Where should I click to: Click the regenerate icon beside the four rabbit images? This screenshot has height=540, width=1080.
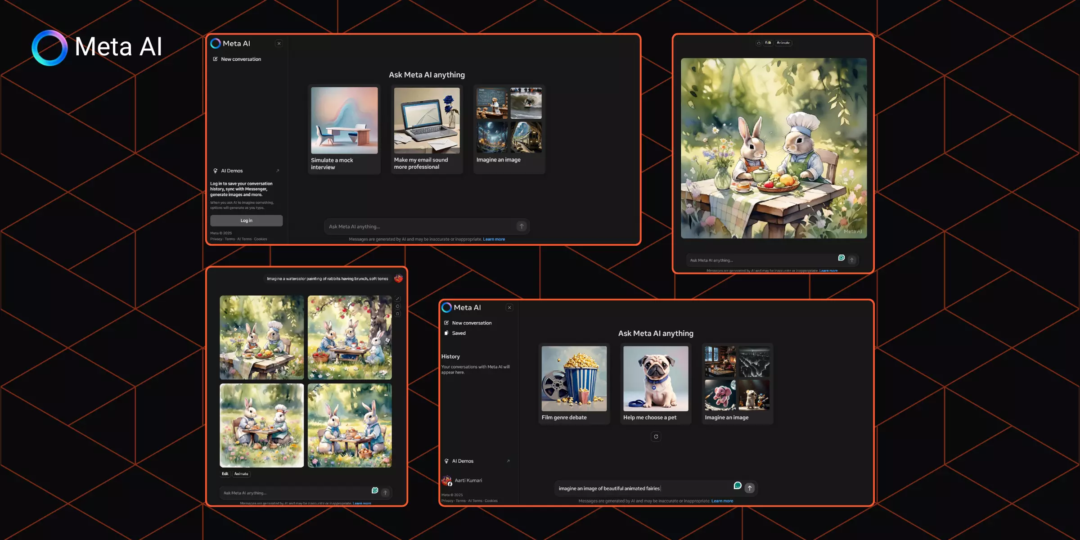tap(398, 306)
